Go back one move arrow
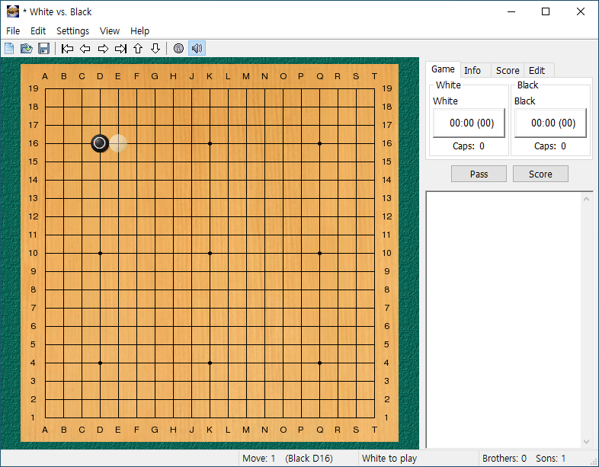This screenshot has height=467, width=599. click(x=85, y=49)
